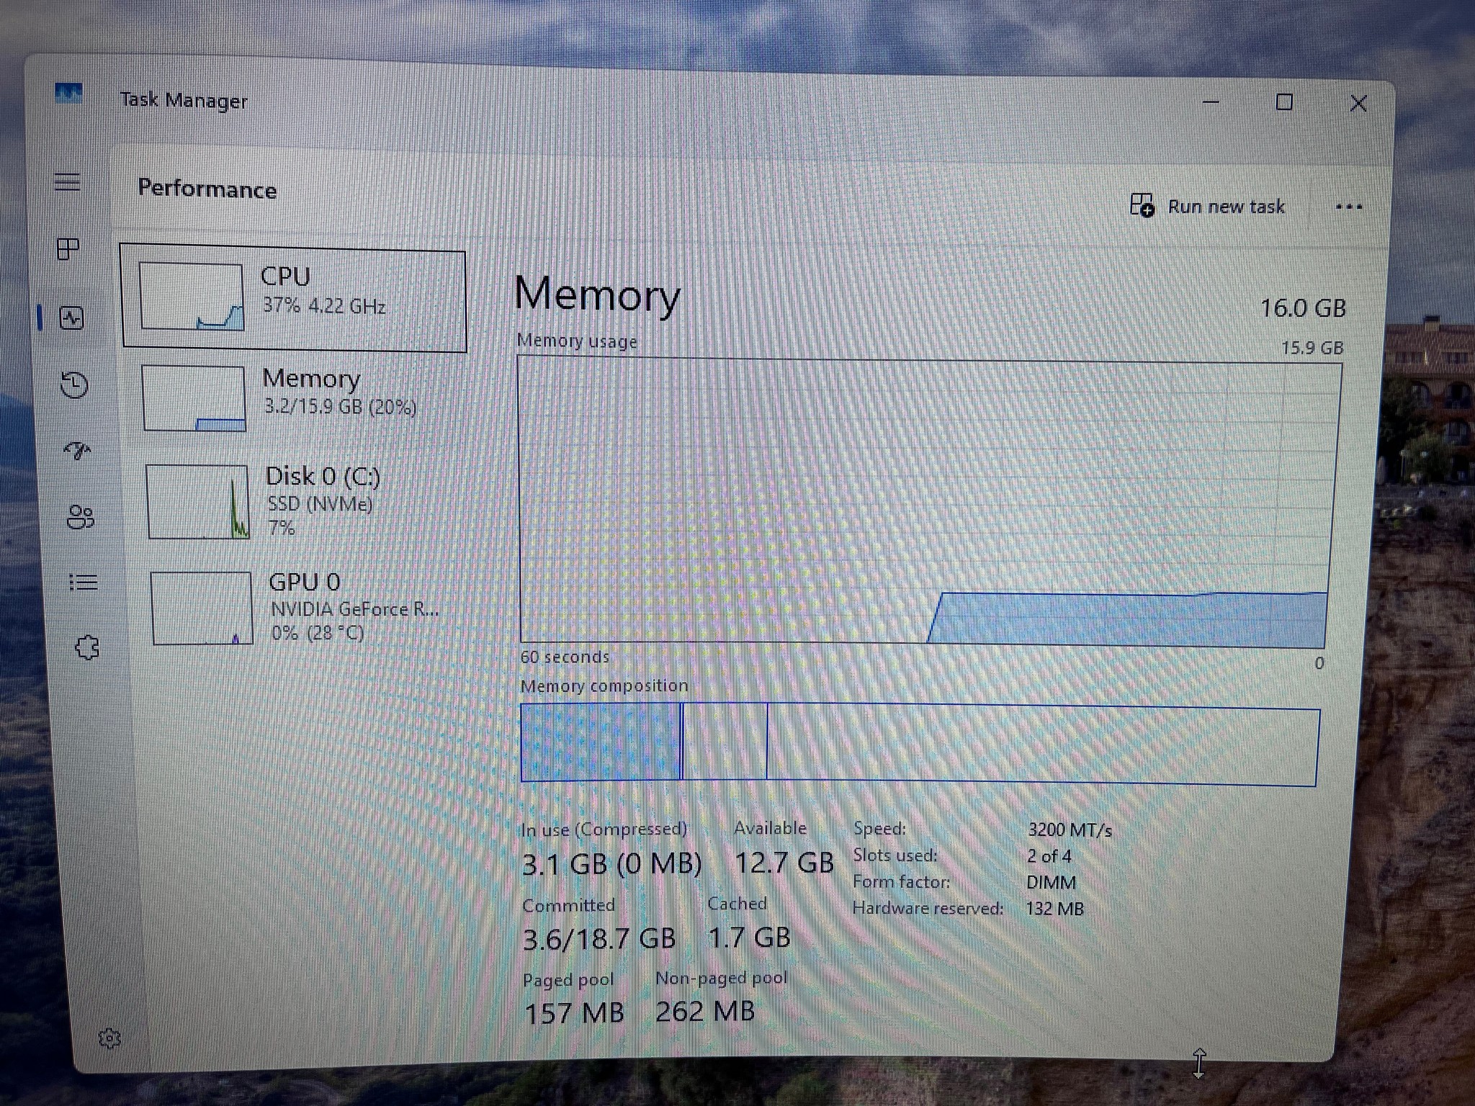This screenshot has width=1475, height=1106.
Task: Open the Processes page icon
Action: click(x=68, y=249)
